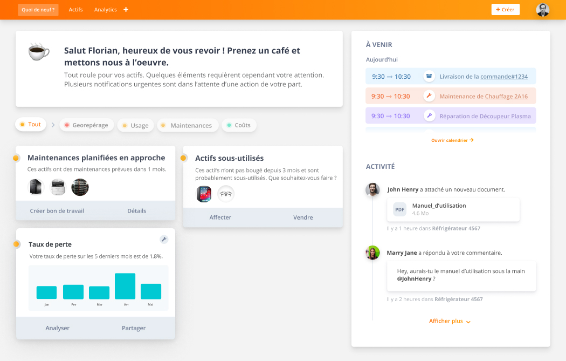Viewport: 566px width, 361px height.
Task: Click the Créer button
Action: (x=506, y=10)
